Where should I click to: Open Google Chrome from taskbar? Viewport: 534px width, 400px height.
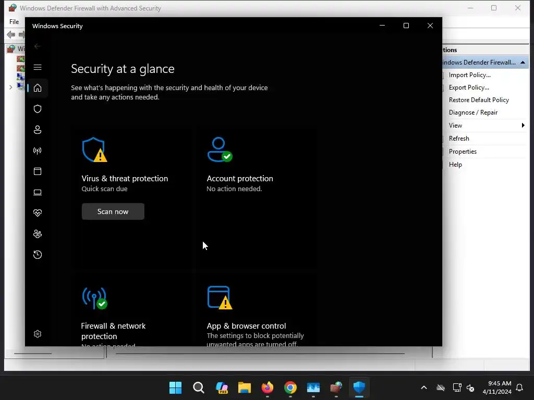click(x=290, y=387)
